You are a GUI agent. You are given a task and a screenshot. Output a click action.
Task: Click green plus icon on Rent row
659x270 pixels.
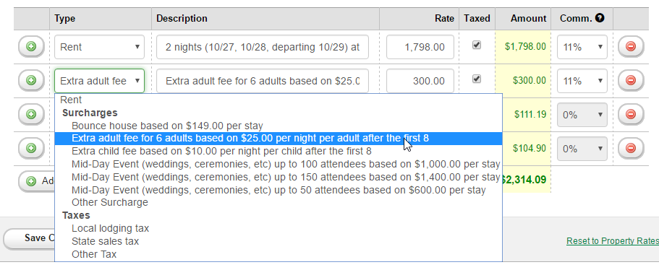click(x=31, y=47)
